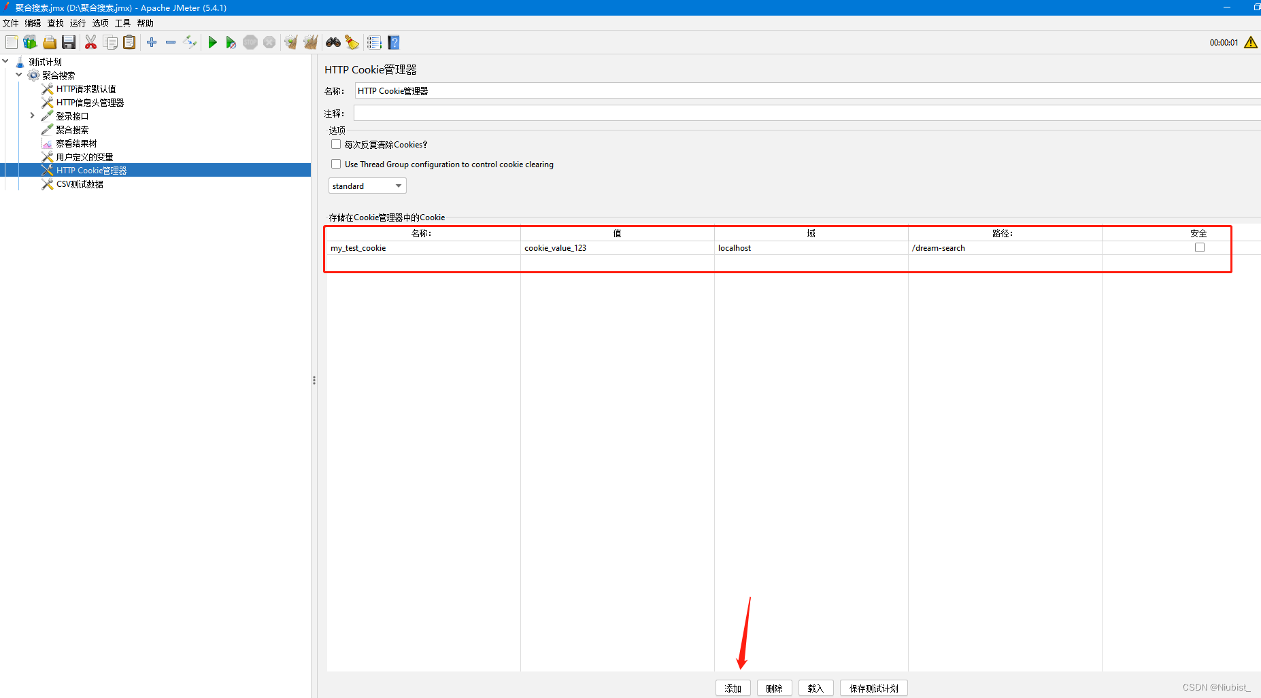Click the warning triangle log icon
Viewport: 1261px width, 698px height.
[x=1250, y=42]
